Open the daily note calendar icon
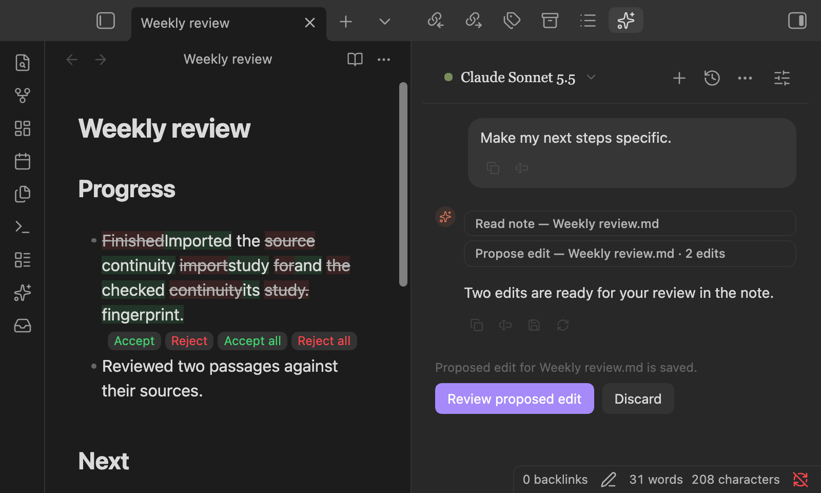Viewport: 821px width, 493px height. 23,161
